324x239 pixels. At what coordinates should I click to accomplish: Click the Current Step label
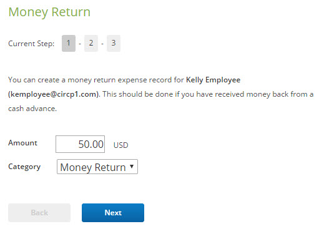31,44
